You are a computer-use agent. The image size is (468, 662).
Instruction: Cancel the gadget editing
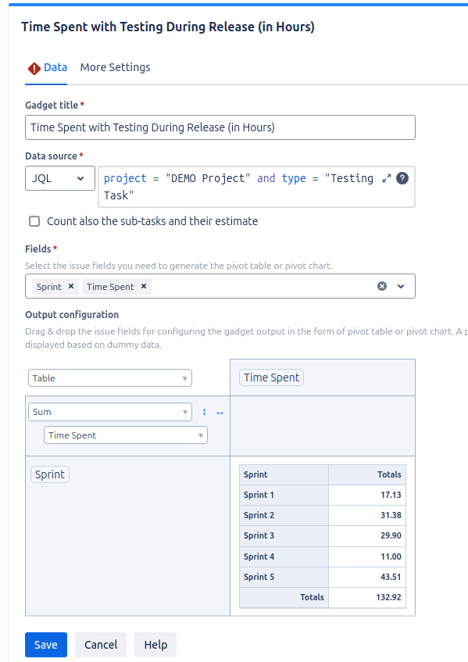101,645
